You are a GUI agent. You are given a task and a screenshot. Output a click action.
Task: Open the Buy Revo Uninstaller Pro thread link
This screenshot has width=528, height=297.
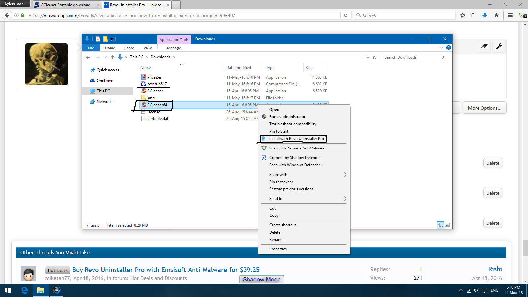pos(166,270)
